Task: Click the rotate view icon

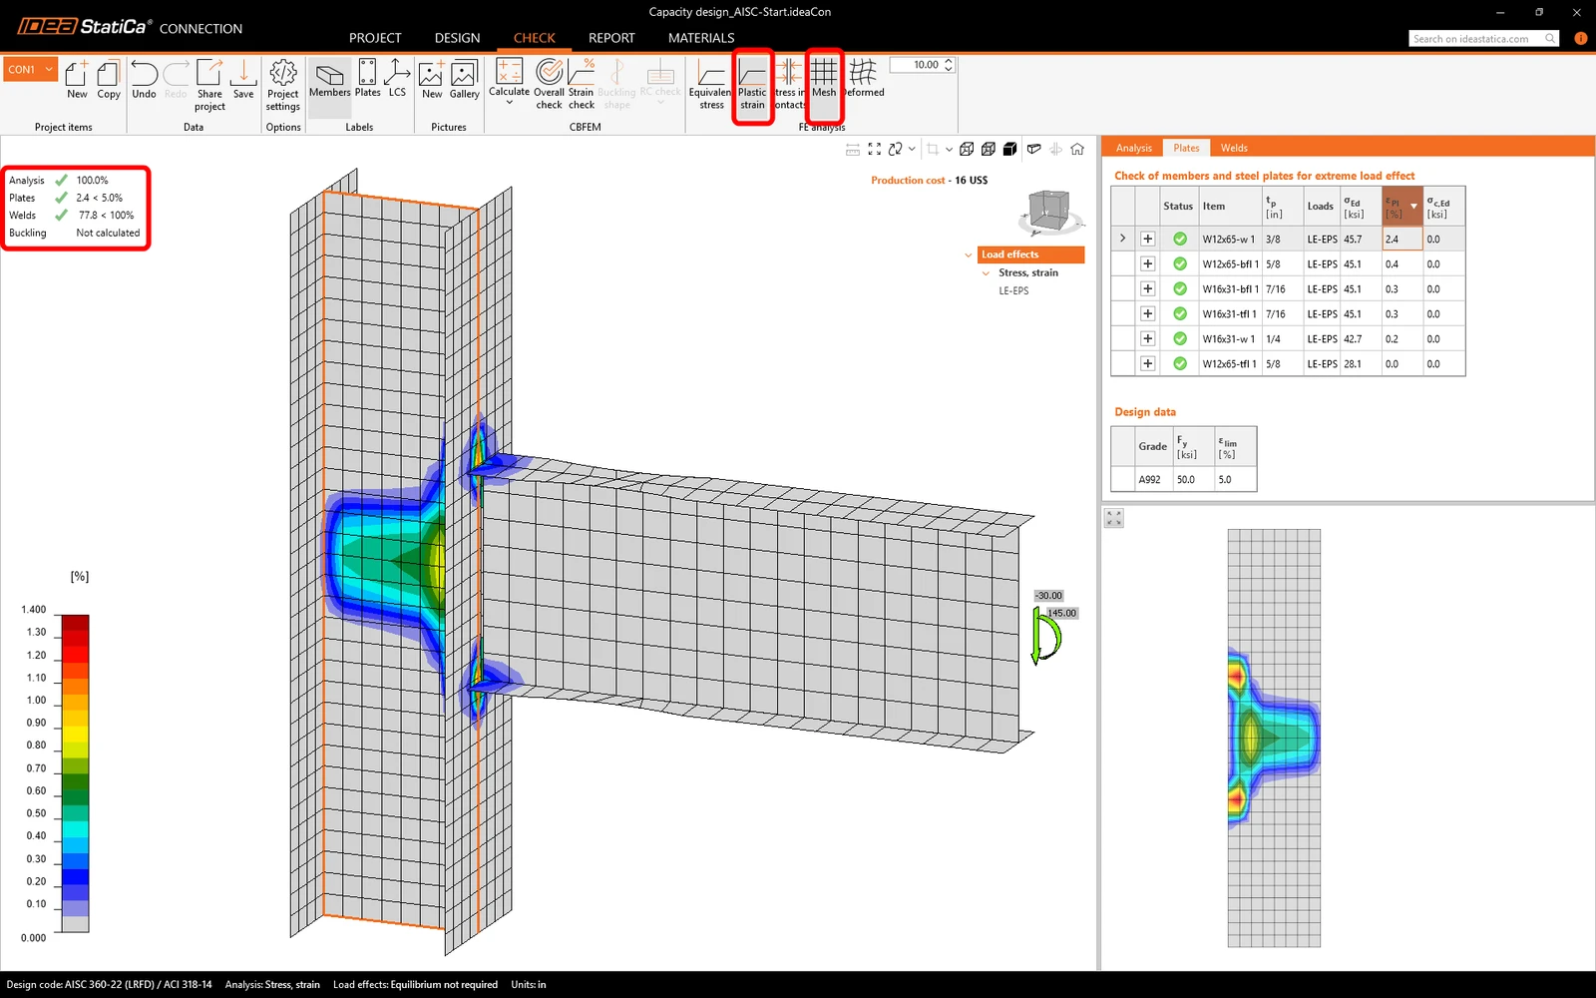Action: tap(895, 149)
